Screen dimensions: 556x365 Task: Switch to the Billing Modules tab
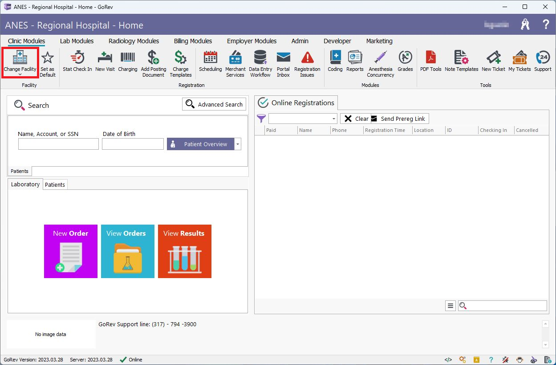tap(193, 41)
